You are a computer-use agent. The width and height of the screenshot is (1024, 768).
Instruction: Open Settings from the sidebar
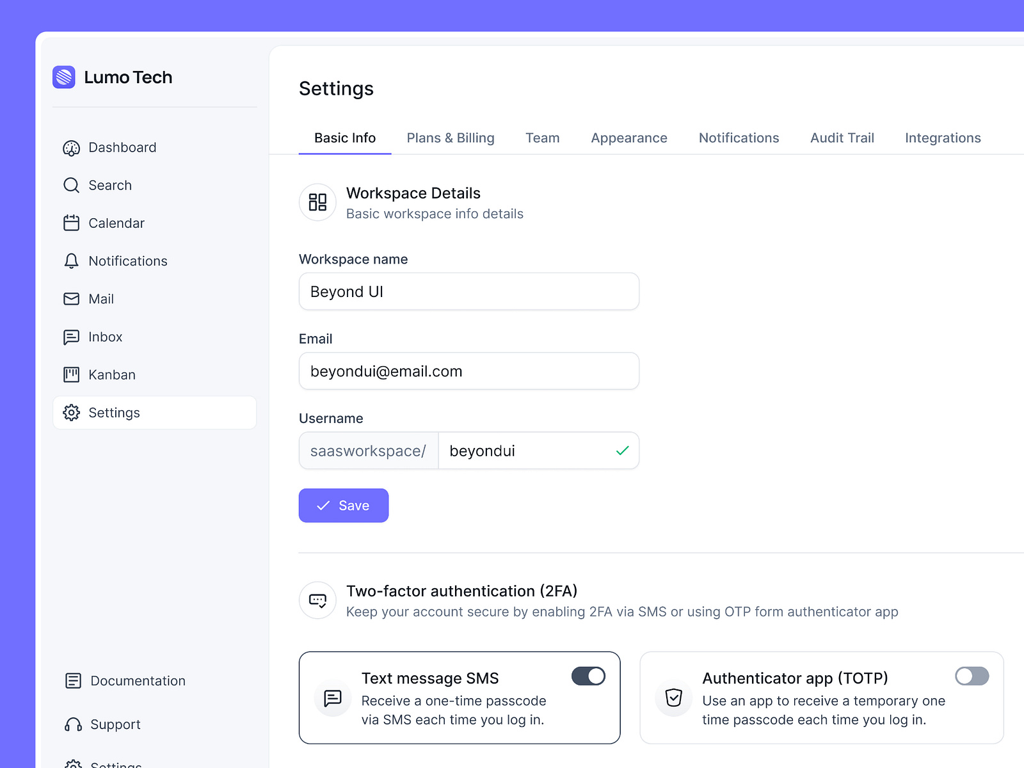coord(114,412)
